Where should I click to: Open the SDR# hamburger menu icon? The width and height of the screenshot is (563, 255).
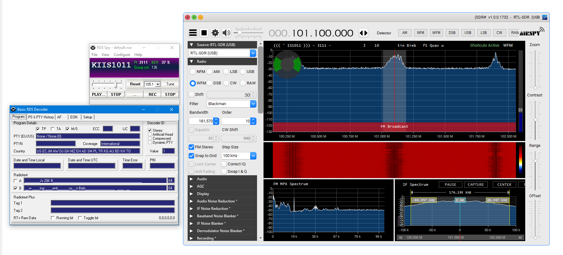(193, 33)
